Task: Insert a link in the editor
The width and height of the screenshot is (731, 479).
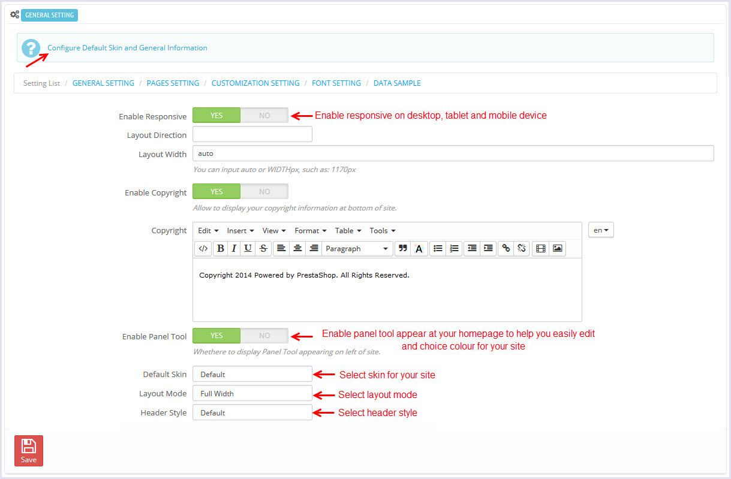Action: click(x=506, y=249)
